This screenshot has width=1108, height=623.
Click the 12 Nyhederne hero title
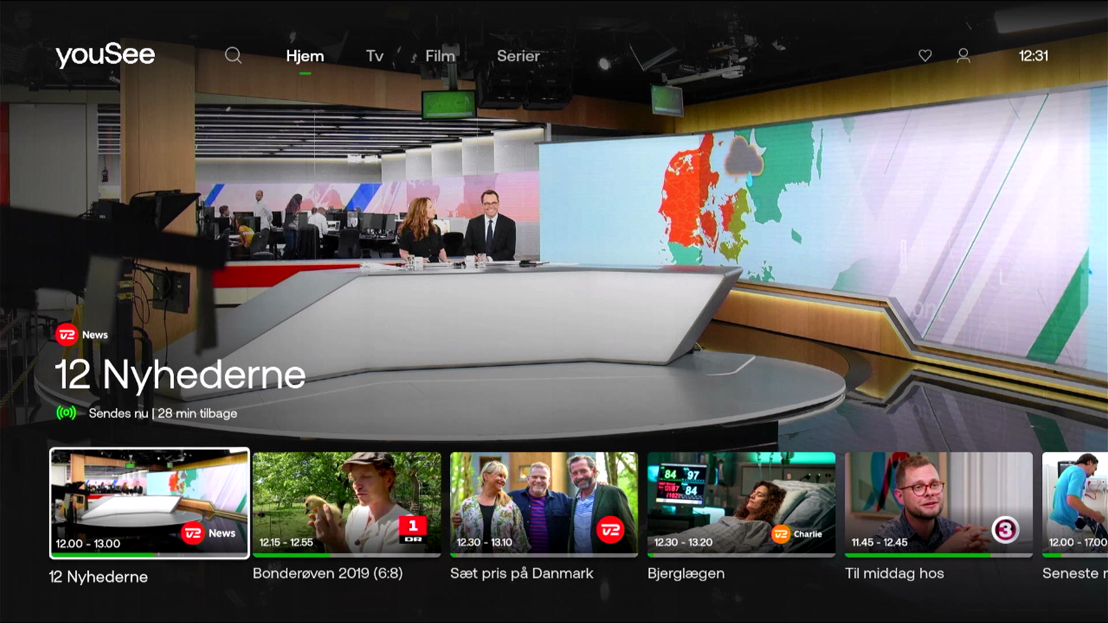180,375
